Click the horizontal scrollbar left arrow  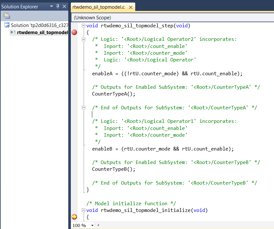(98, 225)
